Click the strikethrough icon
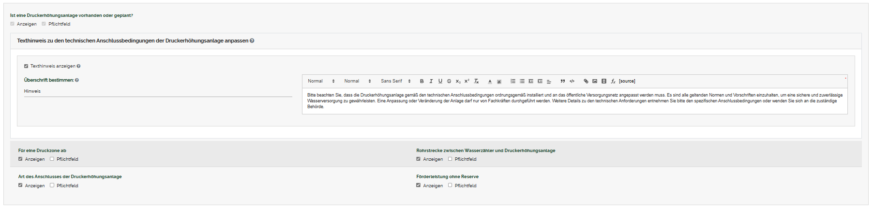 coord(449,81)
